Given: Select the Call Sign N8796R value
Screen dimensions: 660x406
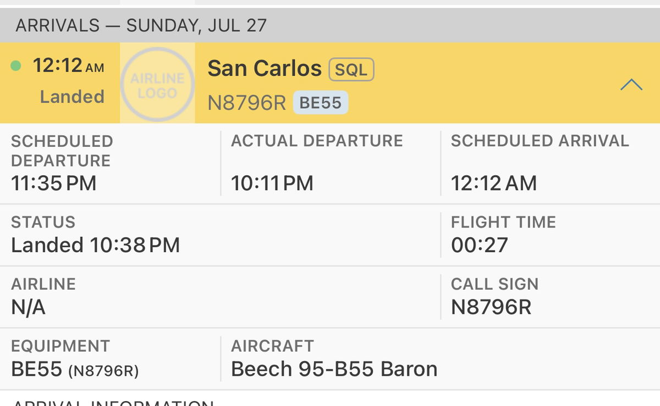Looking at the screenshot, I should [x=491, y=307].
